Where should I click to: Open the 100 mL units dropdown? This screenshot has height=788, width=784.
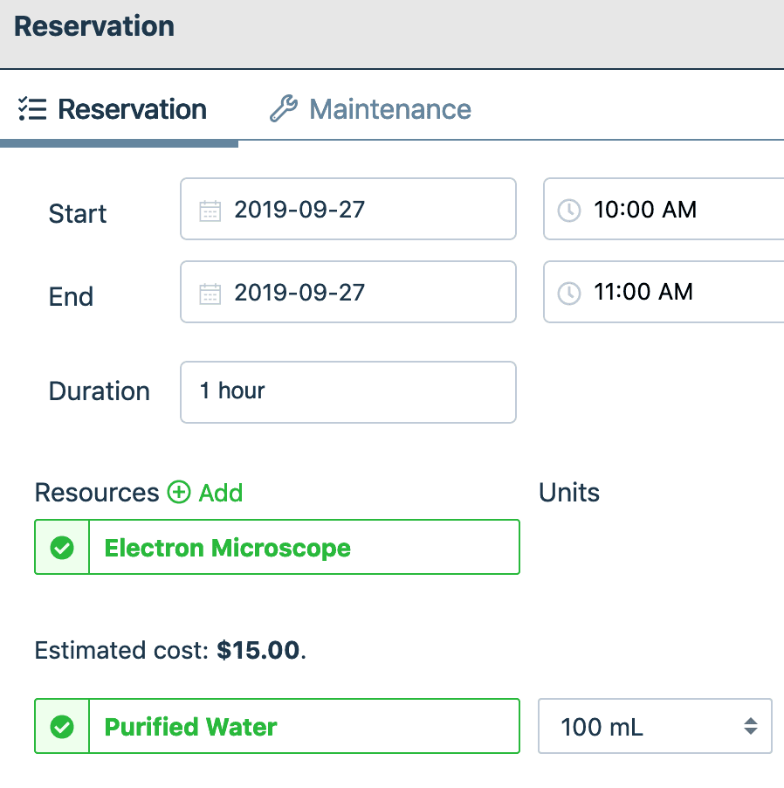(x=655, y=726)
